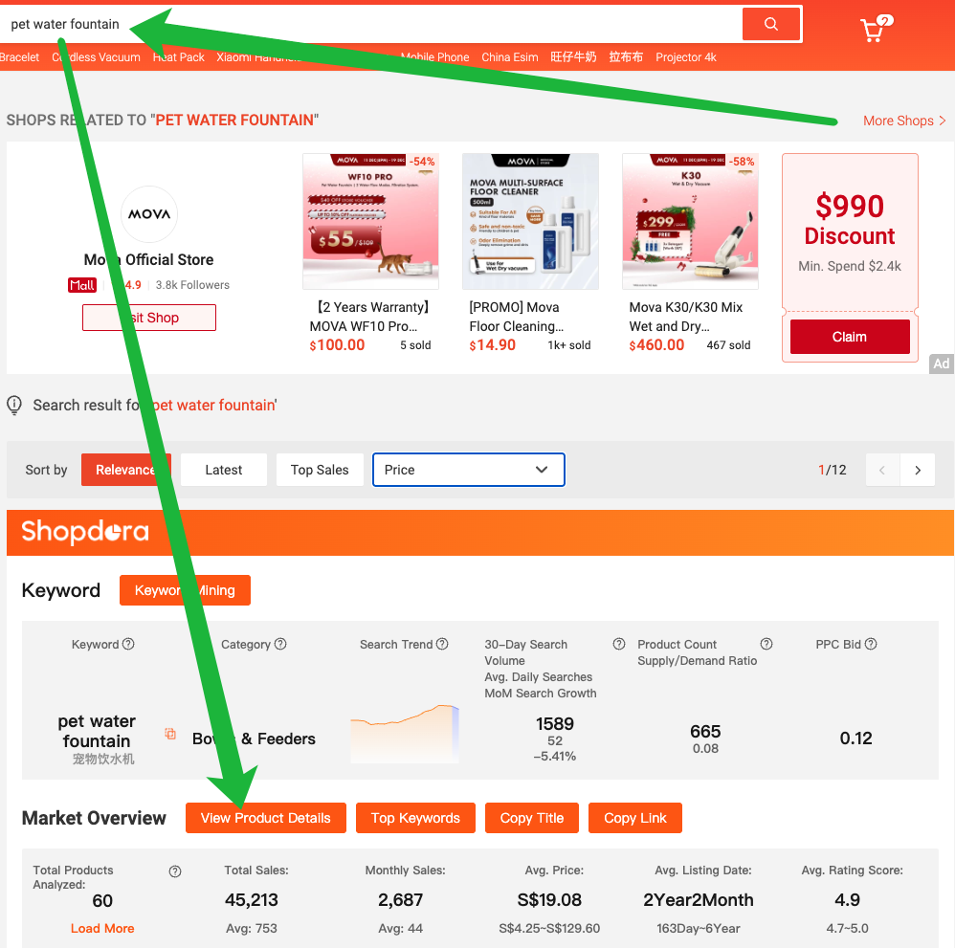Expand More Shops link
Viewport: 955px width, 948px height.
pos(904,121)
